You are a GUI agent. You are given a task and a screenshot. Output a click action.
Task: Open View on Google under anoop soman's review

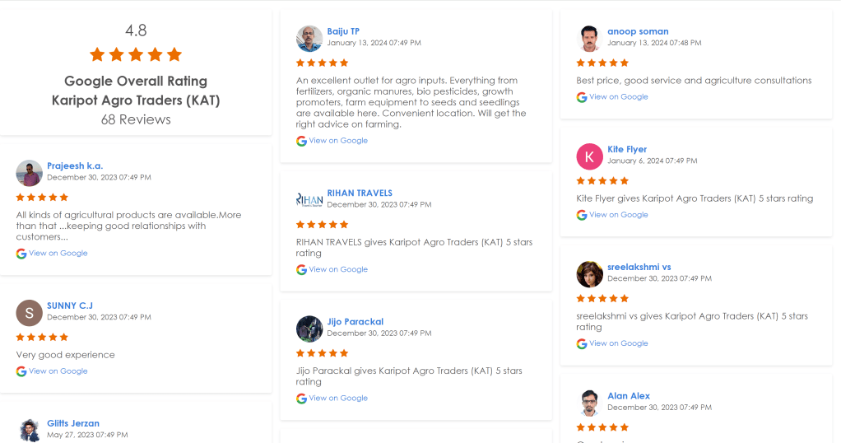(618, 97)
